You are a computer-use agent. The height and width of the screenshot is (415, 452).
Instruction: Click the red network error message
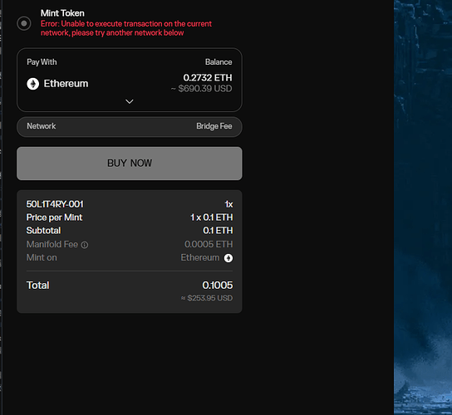126,28
